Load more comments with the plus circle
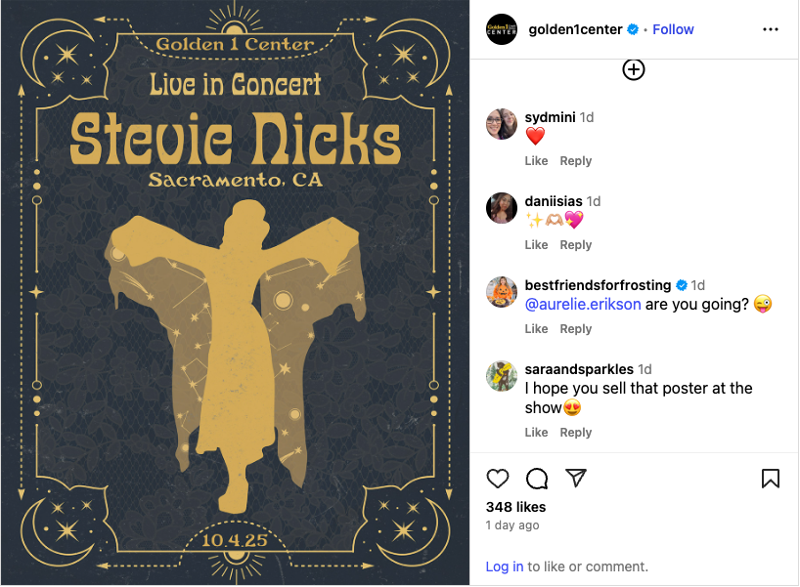The image size is (800, 587). tap(634, 69)
